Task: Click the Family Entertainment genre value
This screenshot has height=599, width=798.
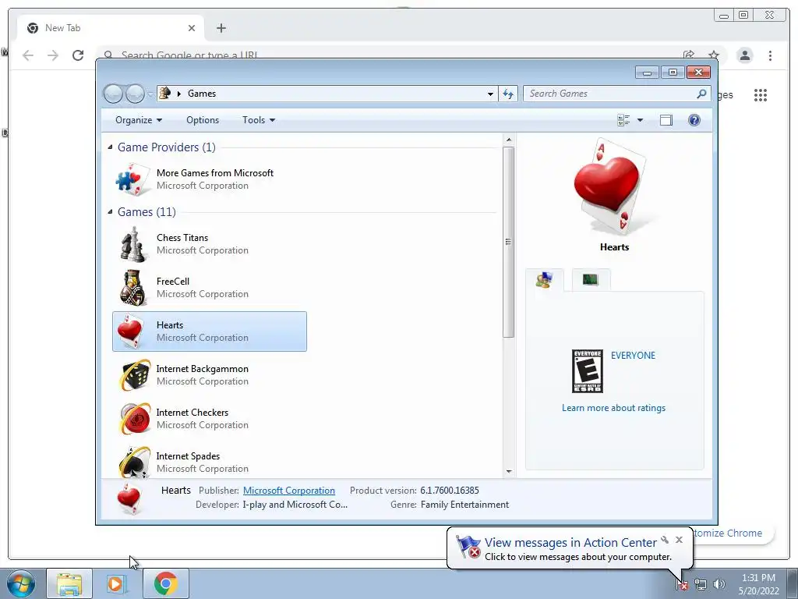Action: (x=464, y=505)
